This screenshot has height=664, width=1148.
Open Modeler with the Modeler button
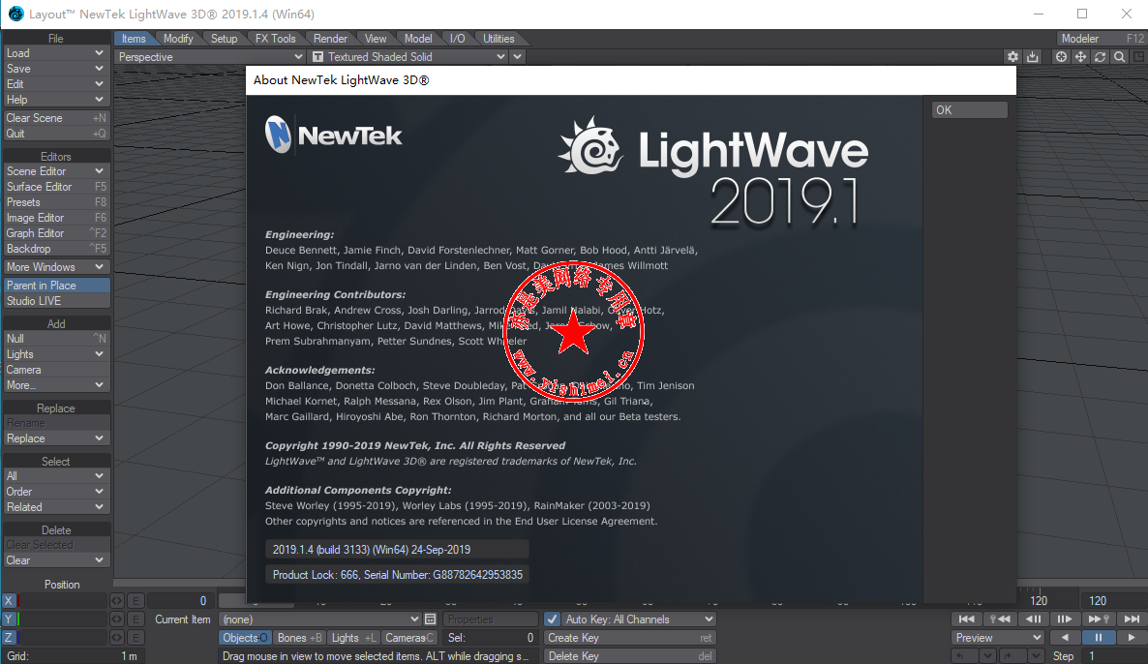pos(1102,38)
